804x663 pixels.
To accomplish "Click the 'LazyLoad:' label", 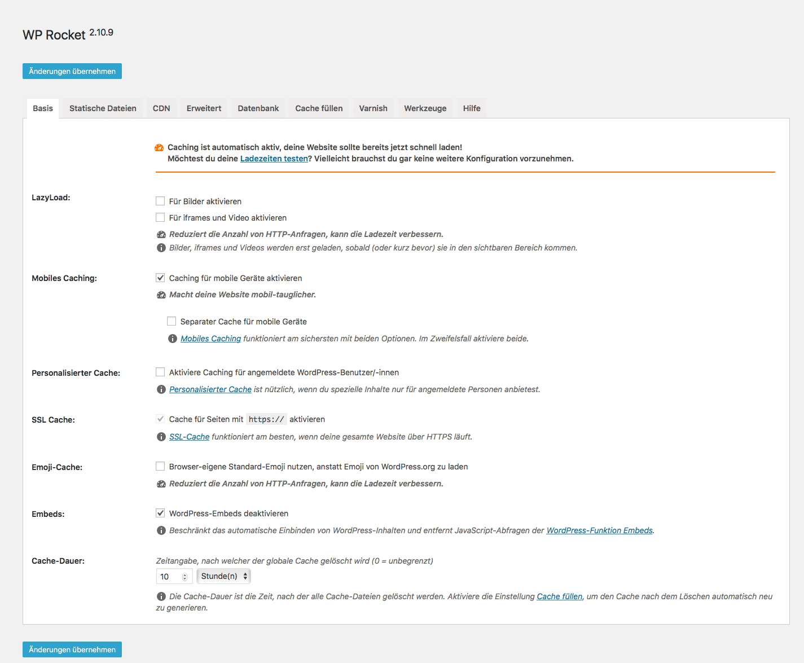I will pyautogui.click(x=51, y=197).
